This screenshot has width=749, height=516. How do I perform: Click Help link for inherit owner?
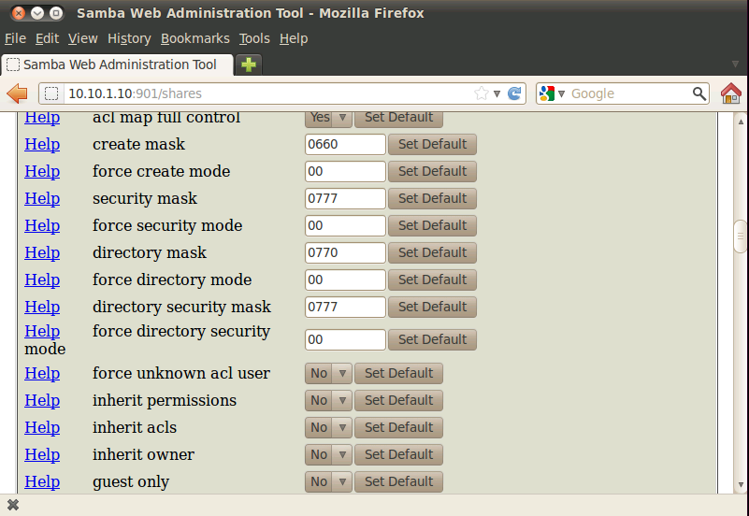point(42,455)
